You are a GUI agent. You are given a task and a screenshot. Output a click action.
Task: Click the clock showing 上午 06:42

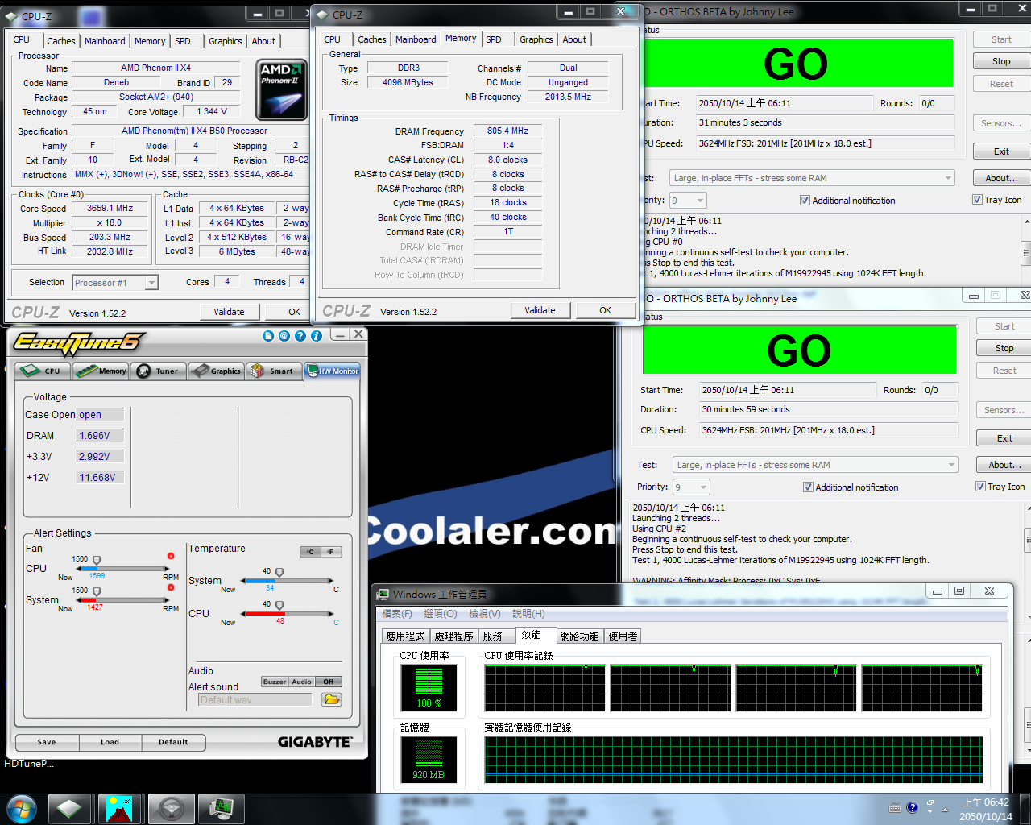click(x=986, y=802)
